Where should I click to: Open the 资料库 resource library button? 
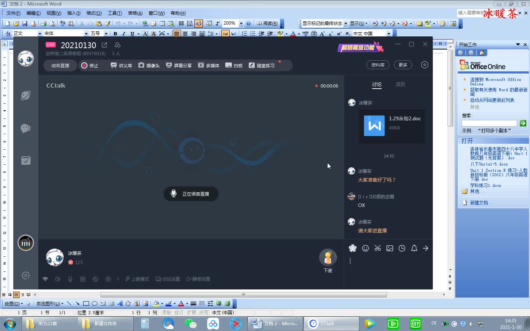[378, 65]
